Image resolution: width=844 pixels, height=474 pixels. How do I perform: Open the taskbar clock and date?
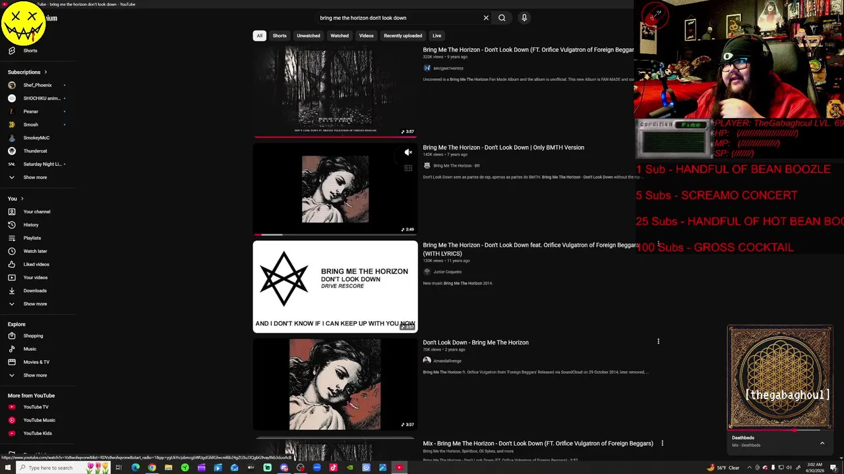click(815, 467)
